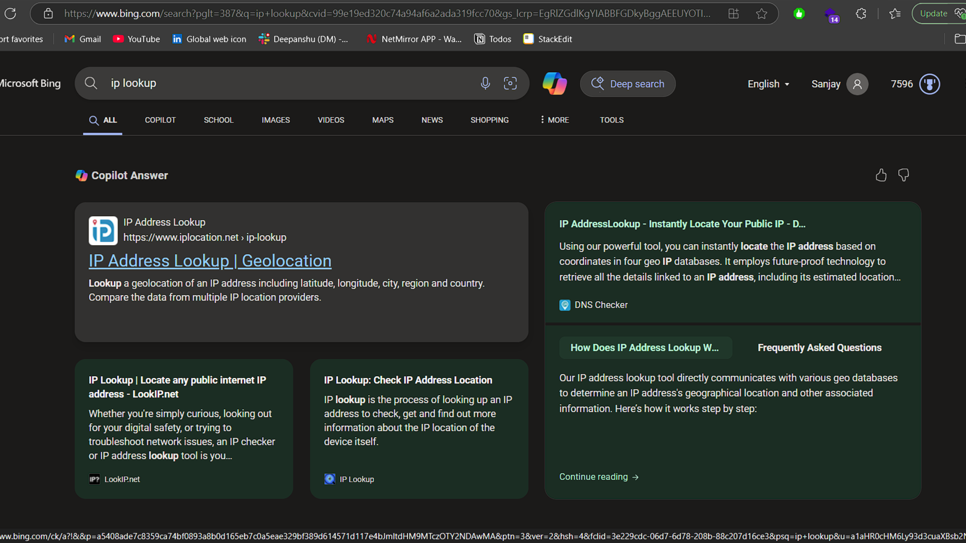The image size is (966, 543).
Task: Open the purple extension with 14 badge
Action: [x=831, y=15]
